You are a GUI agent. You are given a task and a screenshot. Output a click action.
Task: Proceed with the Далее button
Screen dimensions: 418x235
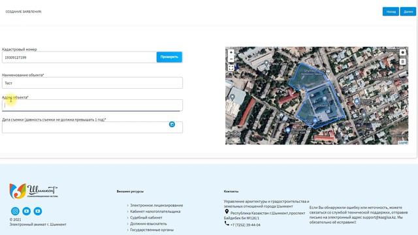point(408,12)
